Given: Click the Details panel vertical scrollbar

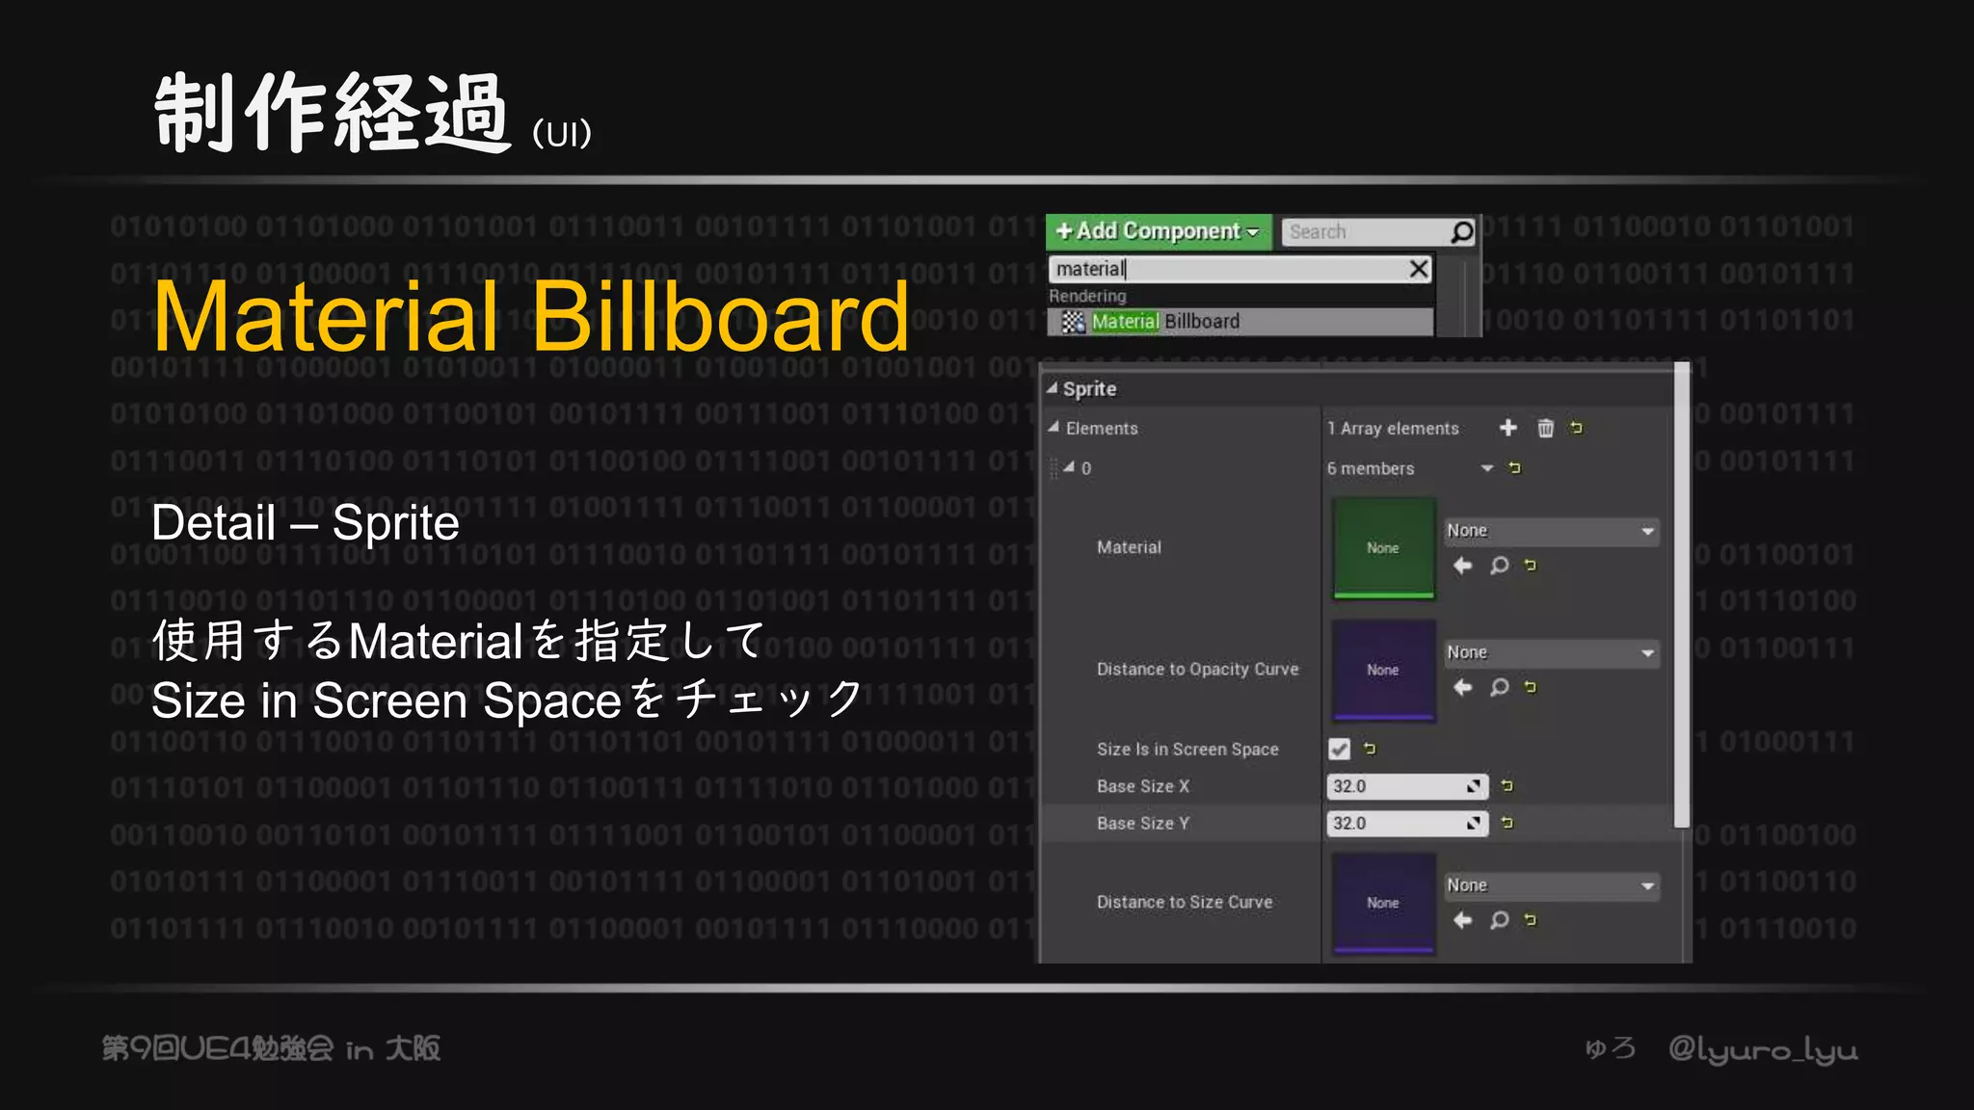Looking at the screenshot, I should (x=1682, y=595).
